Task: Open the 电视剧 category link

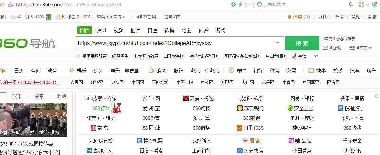Action: [132, 71]
